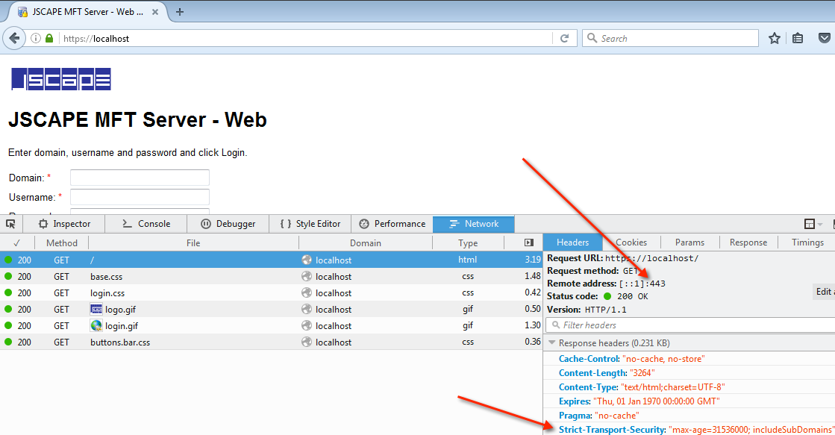The width and height of the screenshot is (835, 435).
Task: Click the browser back arrow button
Action: coord(14,38)
